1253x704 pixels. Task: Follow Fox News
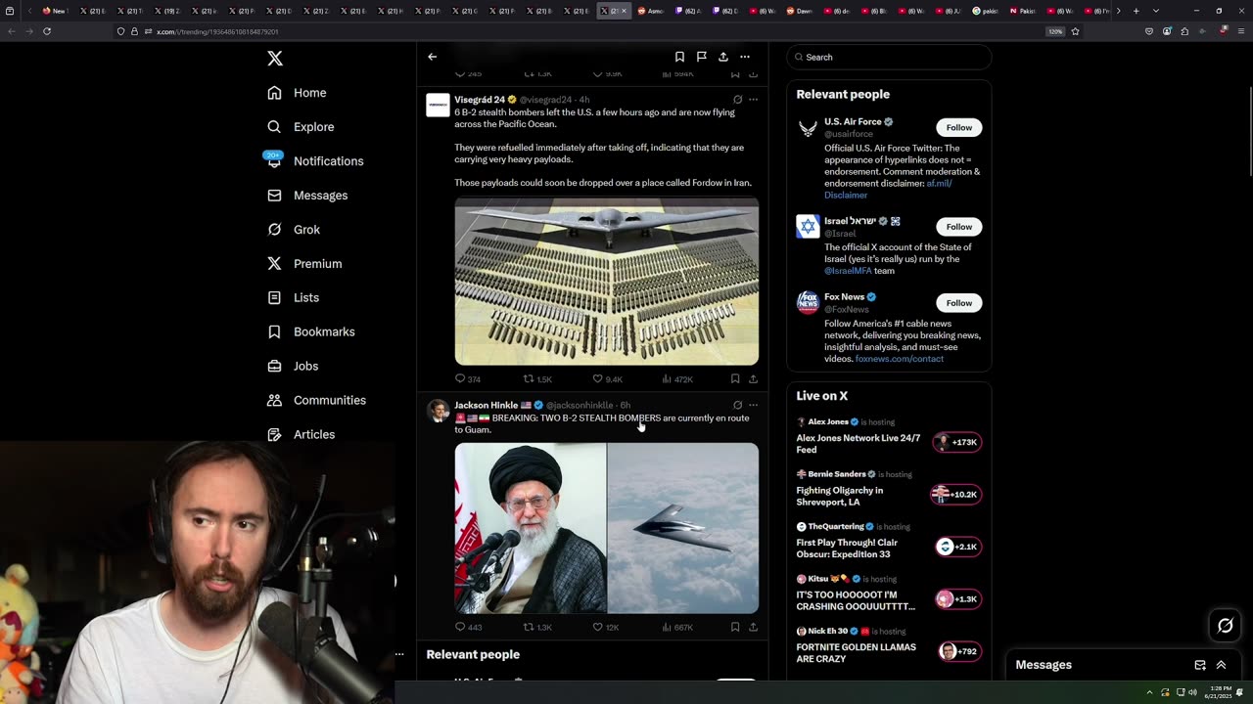point(958,303)
